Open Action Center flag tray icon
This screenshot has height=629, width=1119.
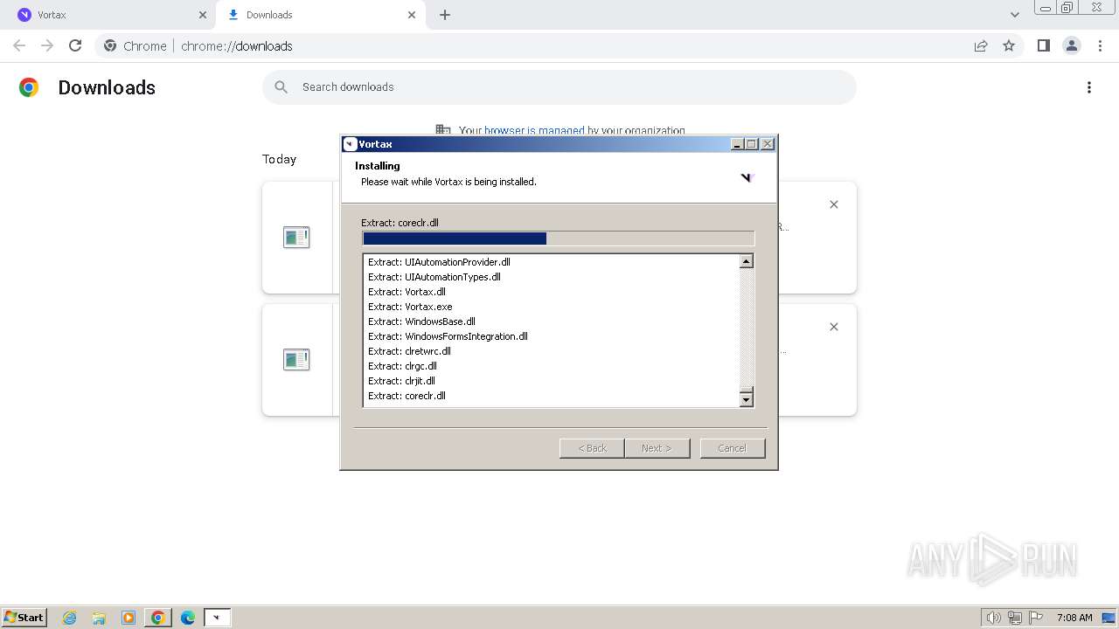point(1036,618)
